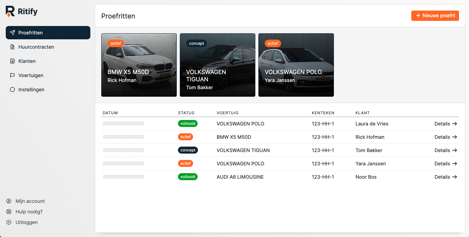Click the KLANT column header
The height and width of the screenshot is (237, 469).
pos(363,113)
